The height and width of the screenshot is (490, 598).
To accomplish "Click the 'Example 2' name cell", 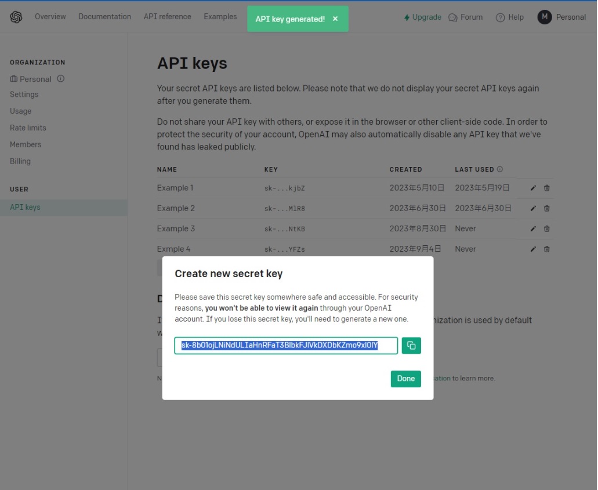I will pyautogui.click(x=176, y=208).
